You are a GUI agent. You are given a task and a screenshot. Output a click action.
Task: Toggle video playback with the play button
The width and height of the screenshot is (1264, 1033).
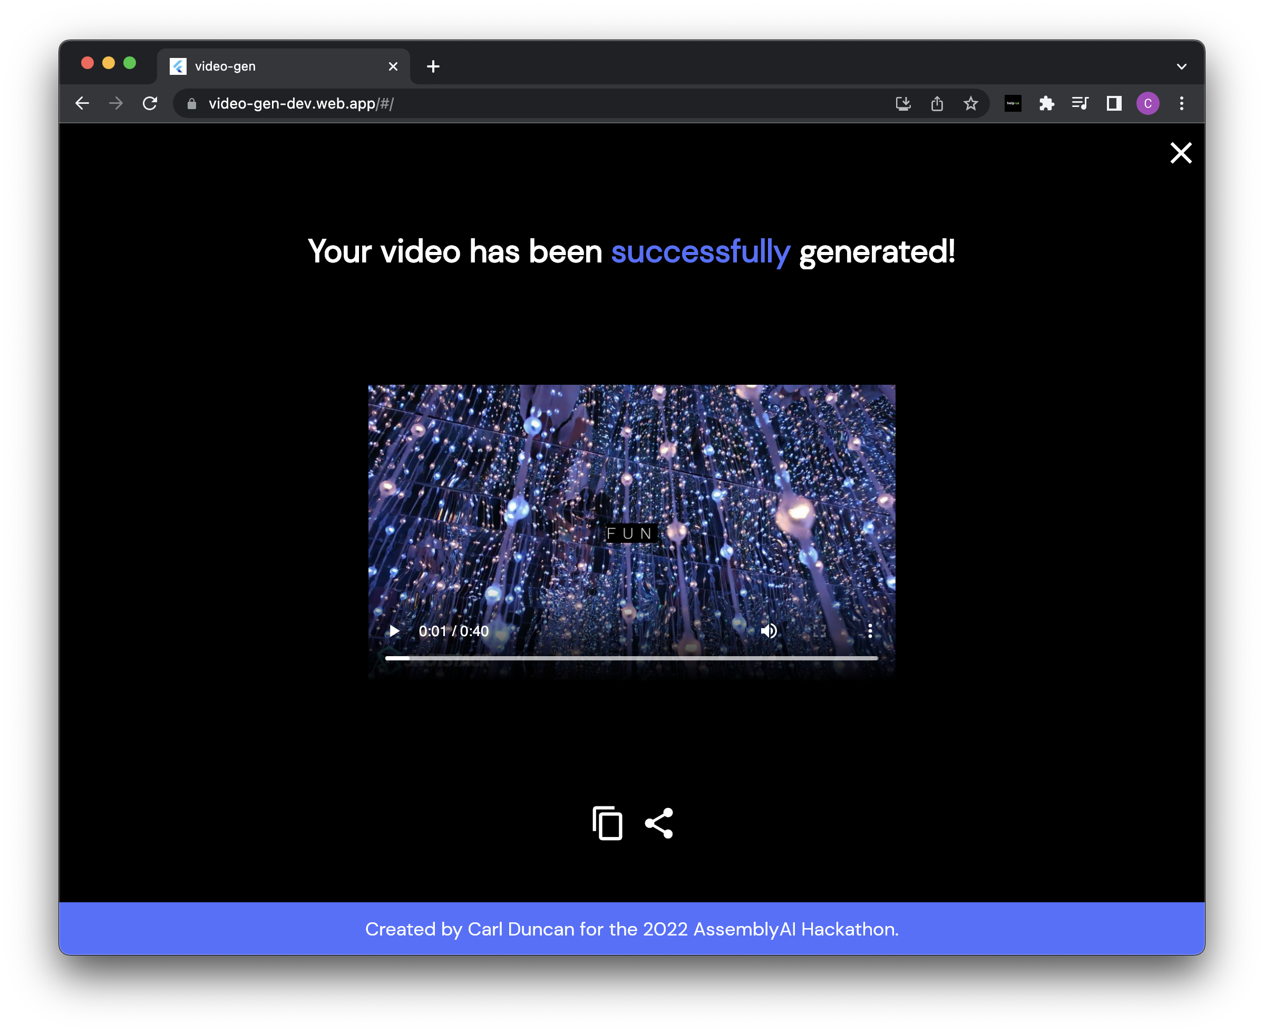point(393,631)
